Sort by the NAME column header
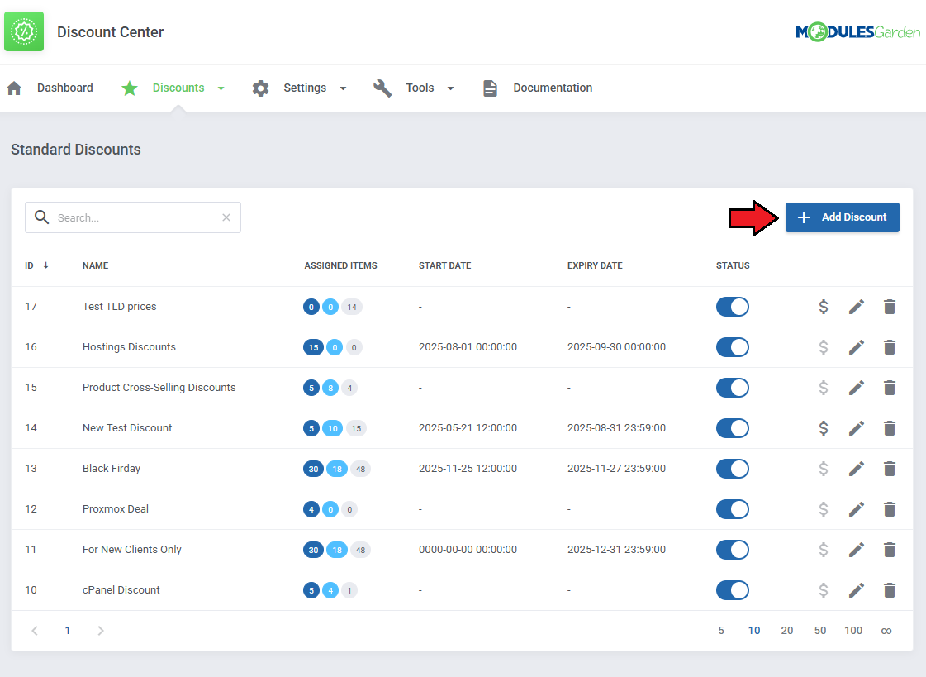 point(95,265)
